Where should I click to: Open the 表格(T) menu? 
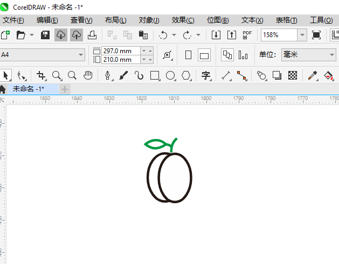click(286, 20)
